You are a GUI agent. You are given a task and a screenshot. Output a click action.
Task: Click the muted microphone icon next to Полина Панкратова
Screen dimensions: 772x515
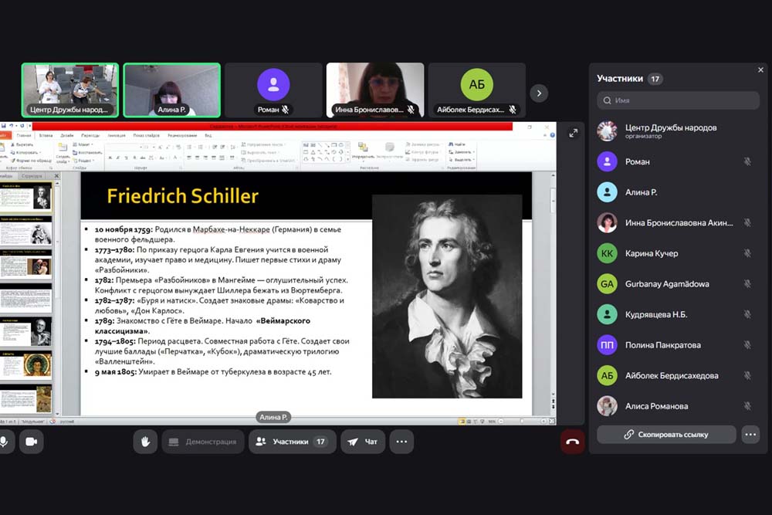click(x=747, y=345)
